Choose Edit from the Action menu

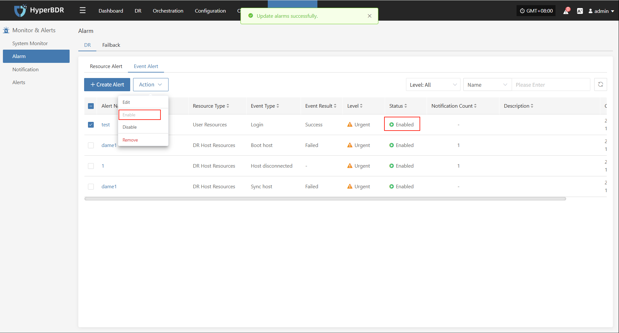click(x=143, y=102)
